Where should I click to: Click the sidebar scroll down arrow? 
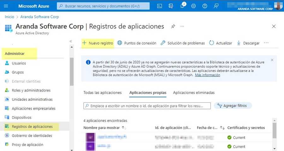tap(72, 150)
